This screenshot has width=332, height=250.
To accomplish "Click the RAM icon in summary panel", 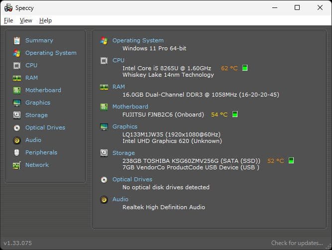I will (104, 87).
